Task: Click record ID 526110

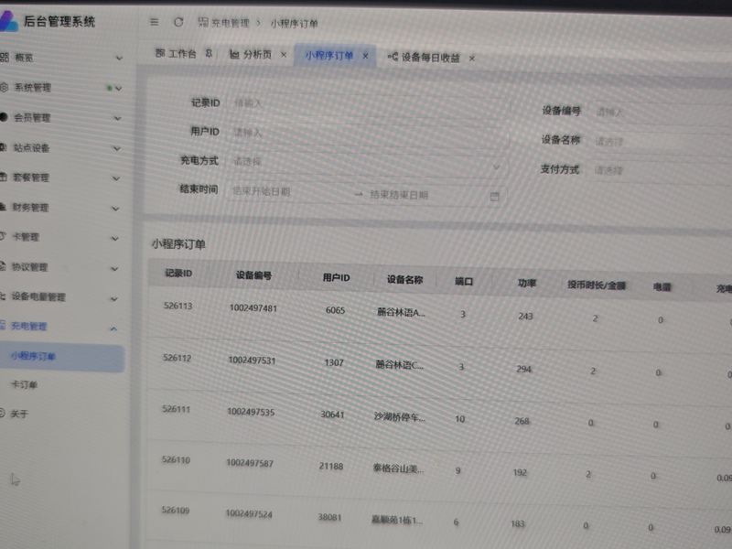Action: (176, 460)
